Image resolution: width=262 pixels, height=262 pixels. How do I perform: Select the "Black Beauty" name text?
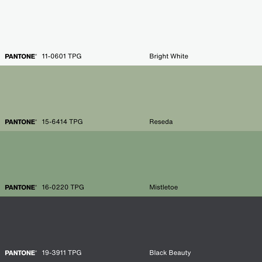(170, 253)
